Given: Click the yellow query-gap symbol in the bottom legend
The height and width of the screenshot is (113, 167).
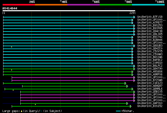Looking at the screenshot, I should tap(21, 111).
